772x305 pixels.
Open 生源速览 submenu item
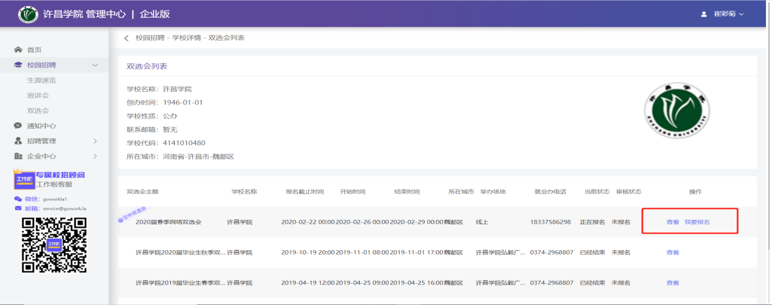(x=41, y=80)
